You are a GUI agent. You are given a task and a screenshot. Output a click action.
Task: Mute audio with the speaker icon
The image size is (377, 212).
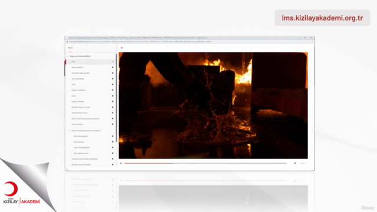click(x=295, y=163)
